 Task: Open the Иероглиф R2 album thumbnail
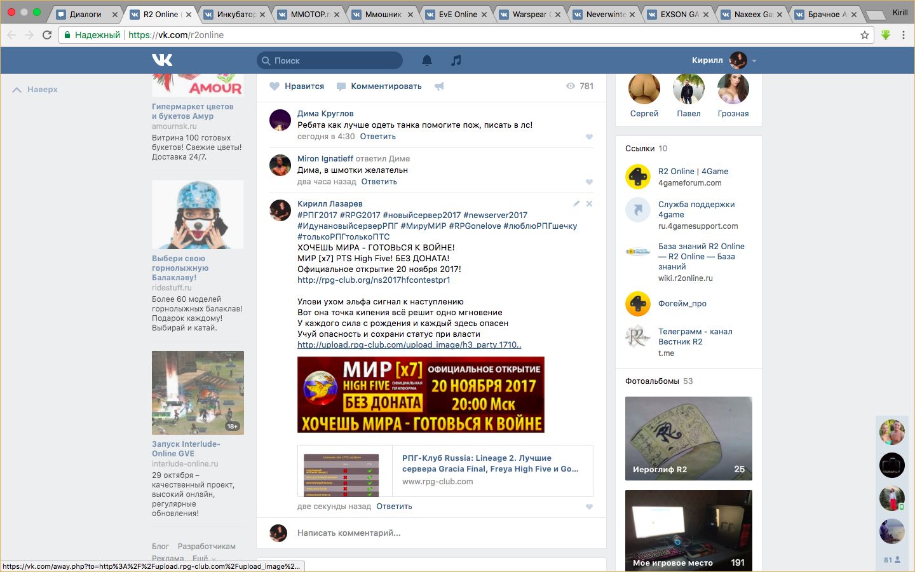689,439
